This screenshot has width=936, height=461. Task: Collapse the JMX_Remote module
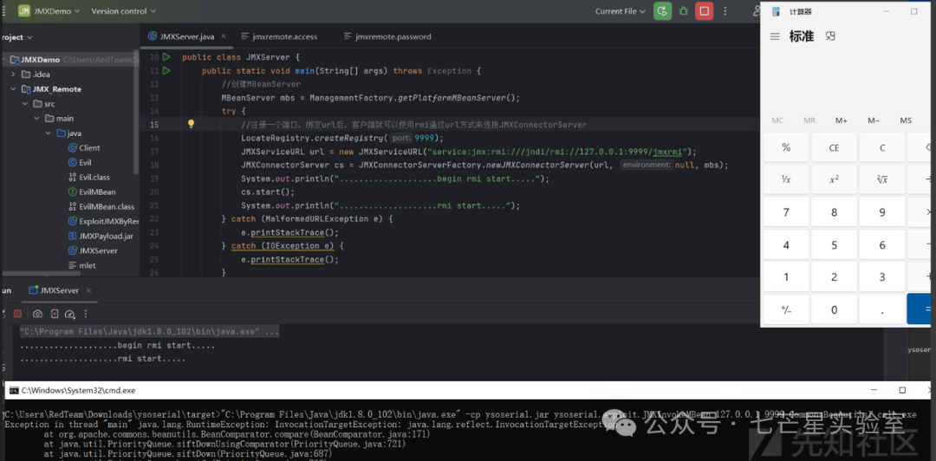pyautogui.click(x=13, y=89)
